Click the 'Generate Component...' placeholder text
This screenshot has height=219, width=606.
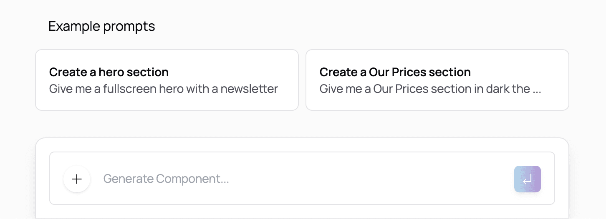tap(166, 179)
